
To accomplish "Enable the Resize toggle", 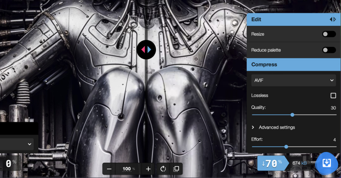I will (x=329, y=34).
